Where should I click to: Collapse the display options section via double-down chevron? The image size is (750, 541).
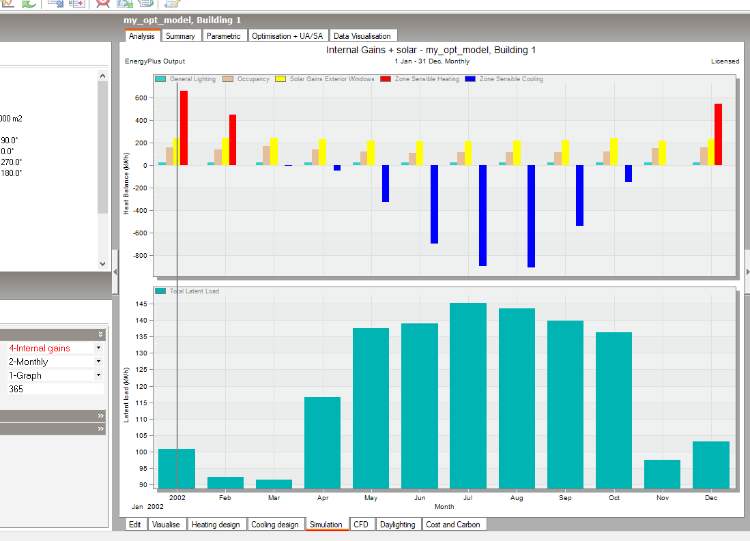tap(100, 334)
